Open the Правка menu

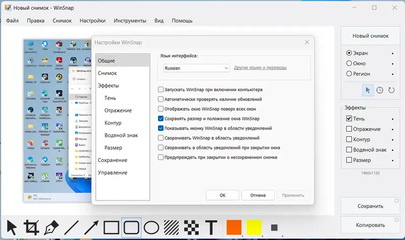click(35, 21)
